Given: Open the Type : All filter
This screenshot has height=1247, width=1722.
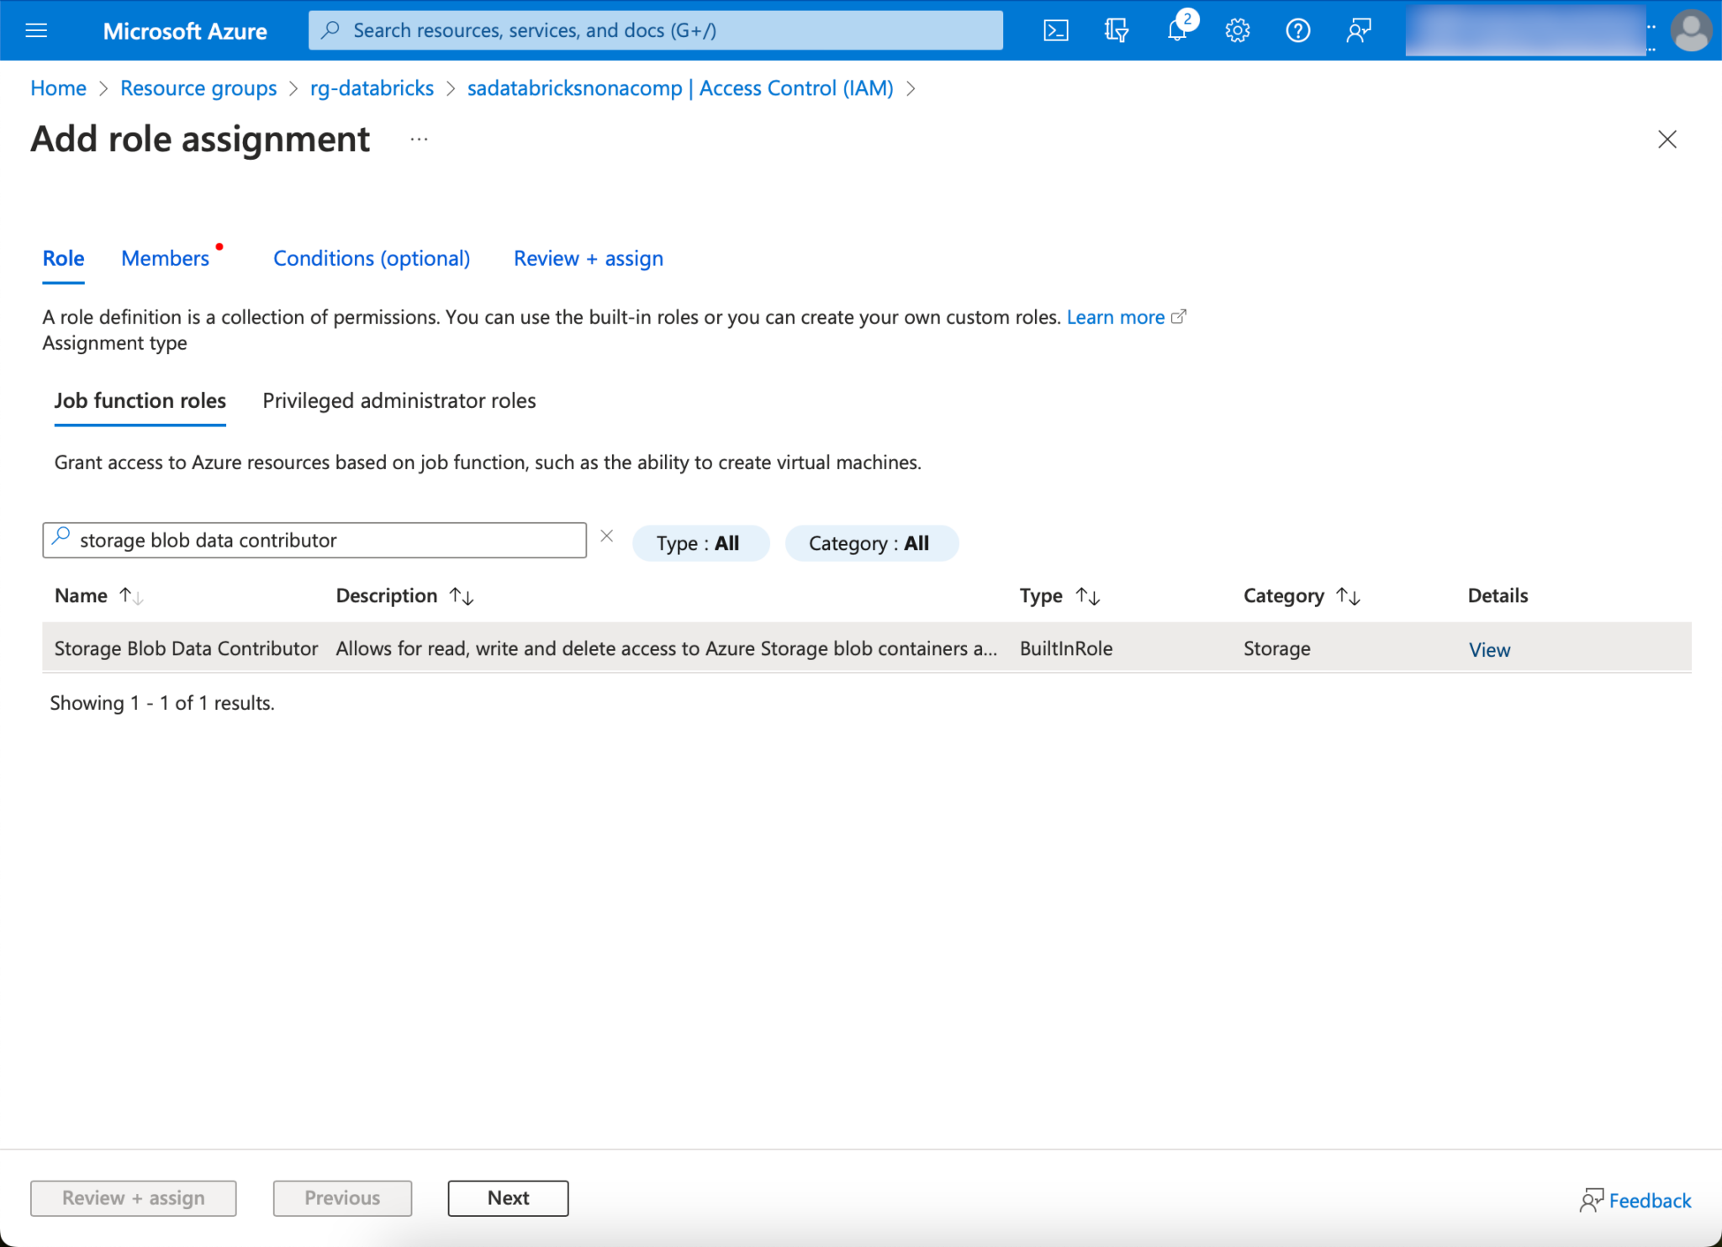Looking at the screenshot, I should click(700, 543).
